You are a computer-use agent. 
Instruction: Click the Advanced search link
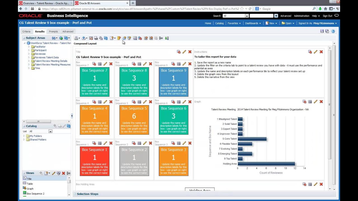286,16
